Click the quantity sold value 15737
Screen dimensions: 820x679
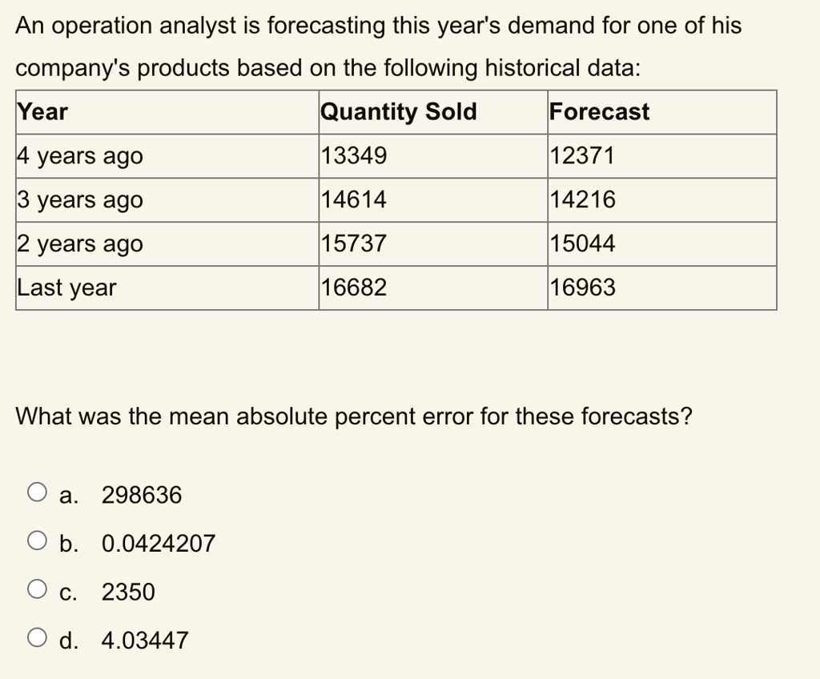[353, 243]
